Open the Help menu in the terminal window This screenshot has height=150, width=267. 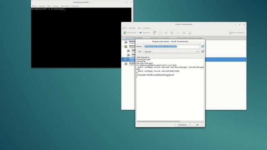click(x=75, y=6)
